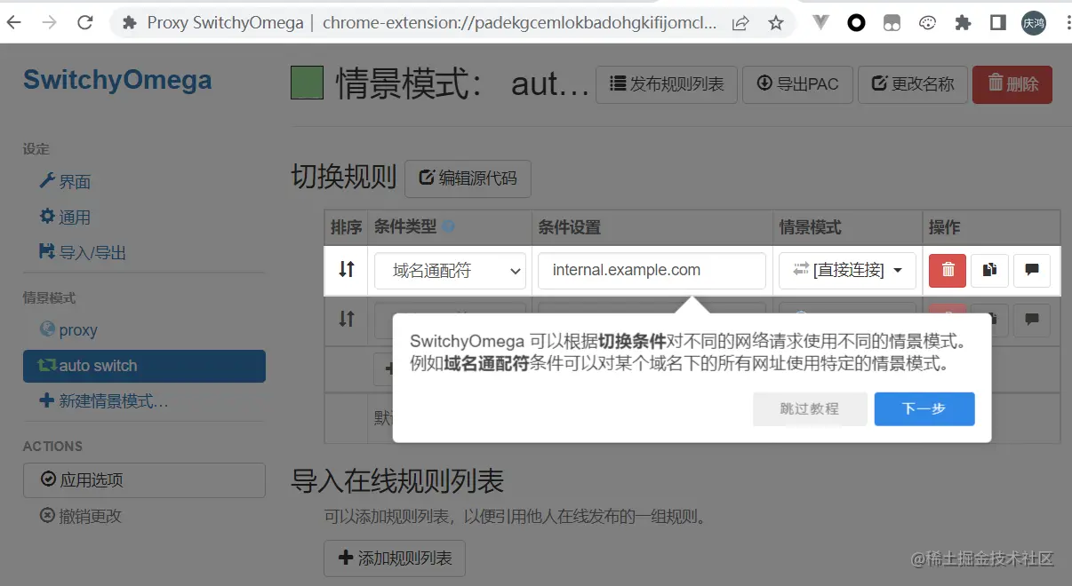Click the browser address bar URL
The height and width of the screenshot is (586, 1072).
[519, 23]
